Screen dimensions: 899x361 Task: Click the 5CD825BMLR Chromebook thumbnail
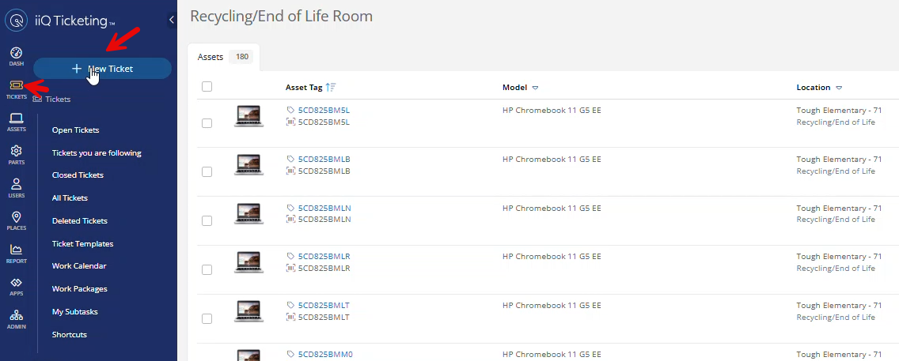pos(249,262)
